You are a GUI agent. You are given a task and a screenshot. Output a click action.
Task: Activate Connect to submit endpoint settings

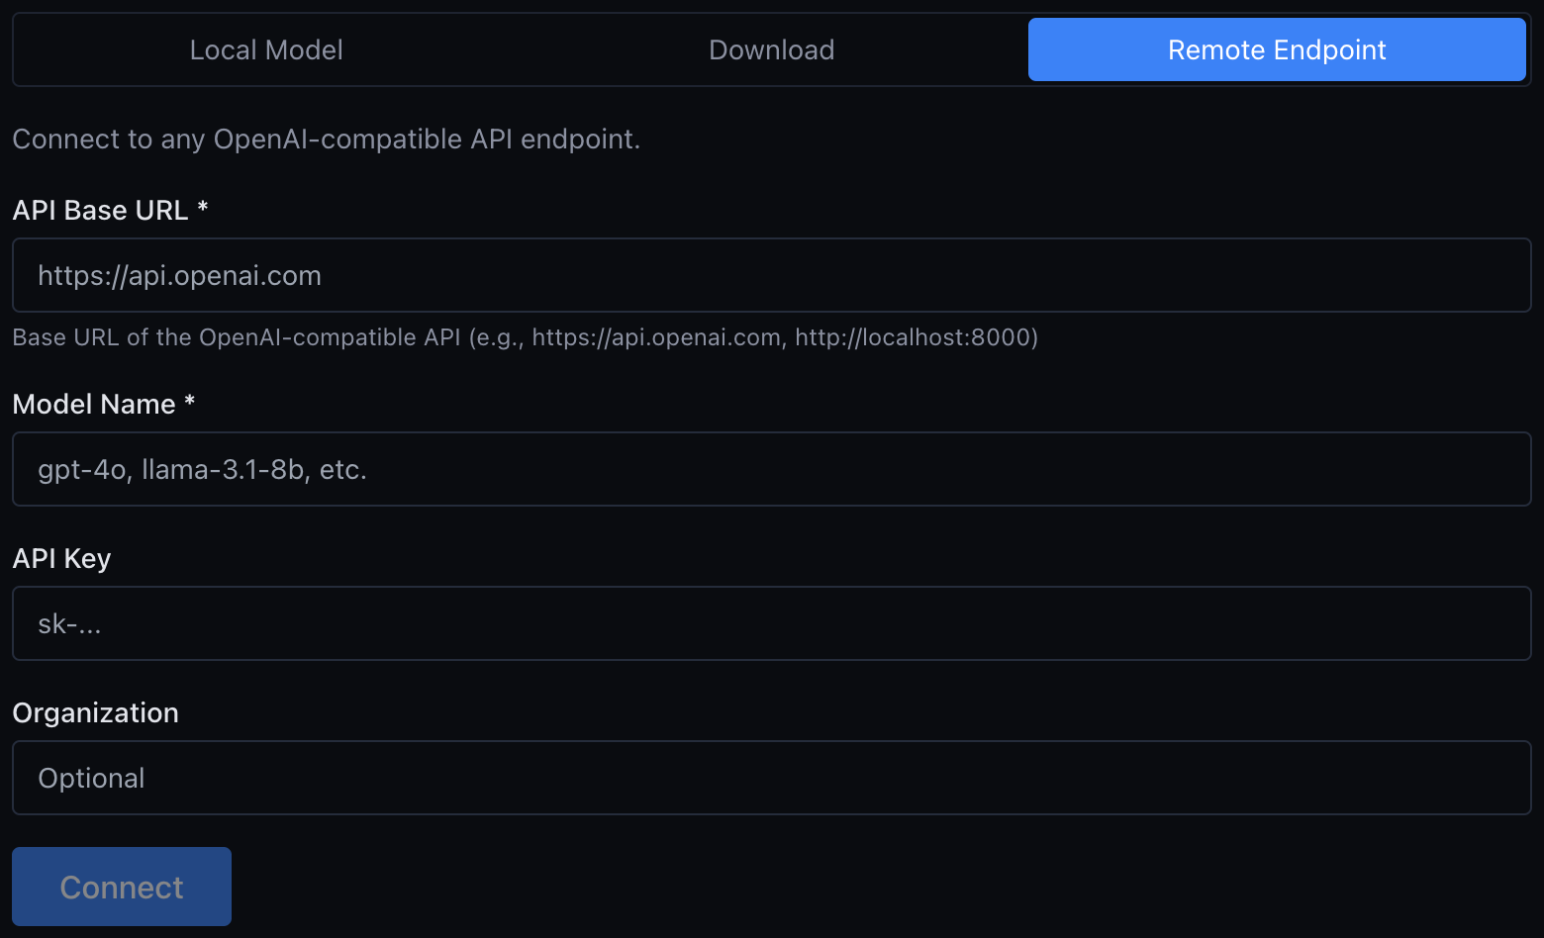[x=121, y=887]
